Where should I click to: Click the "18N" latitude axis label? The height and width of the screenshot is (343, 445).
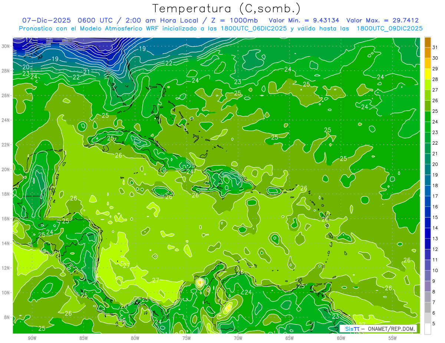coord(6,194)
